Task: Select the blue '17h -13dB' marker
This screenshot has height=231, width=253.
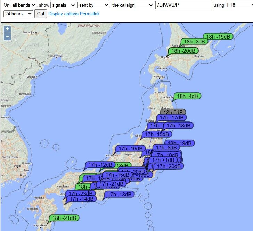Action: [x=120, y=195]
